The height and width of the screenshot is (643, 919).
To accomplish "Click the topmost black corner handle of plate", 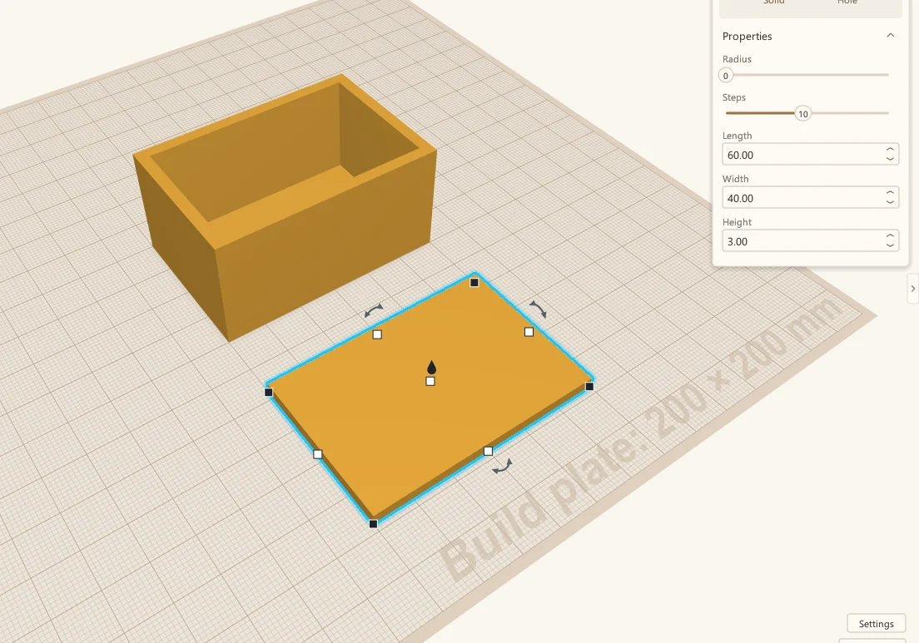I will (x=474, y=282).
